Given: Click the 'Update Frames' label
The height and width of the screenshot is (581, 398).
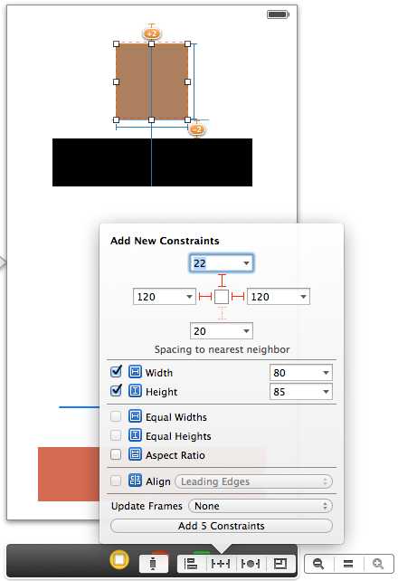Looking at the screenshot, I should [x=147, y=506].
